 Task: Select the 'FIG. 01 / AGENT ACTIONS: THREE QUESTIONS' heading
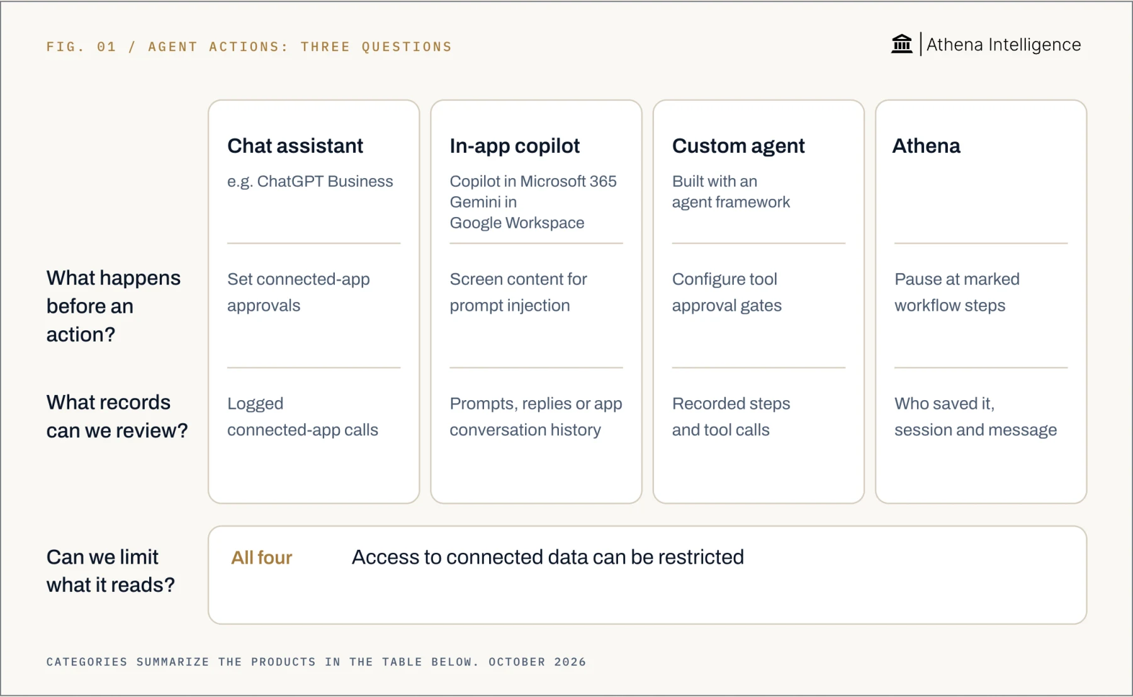pyautogui.click(x=249, y=47)
